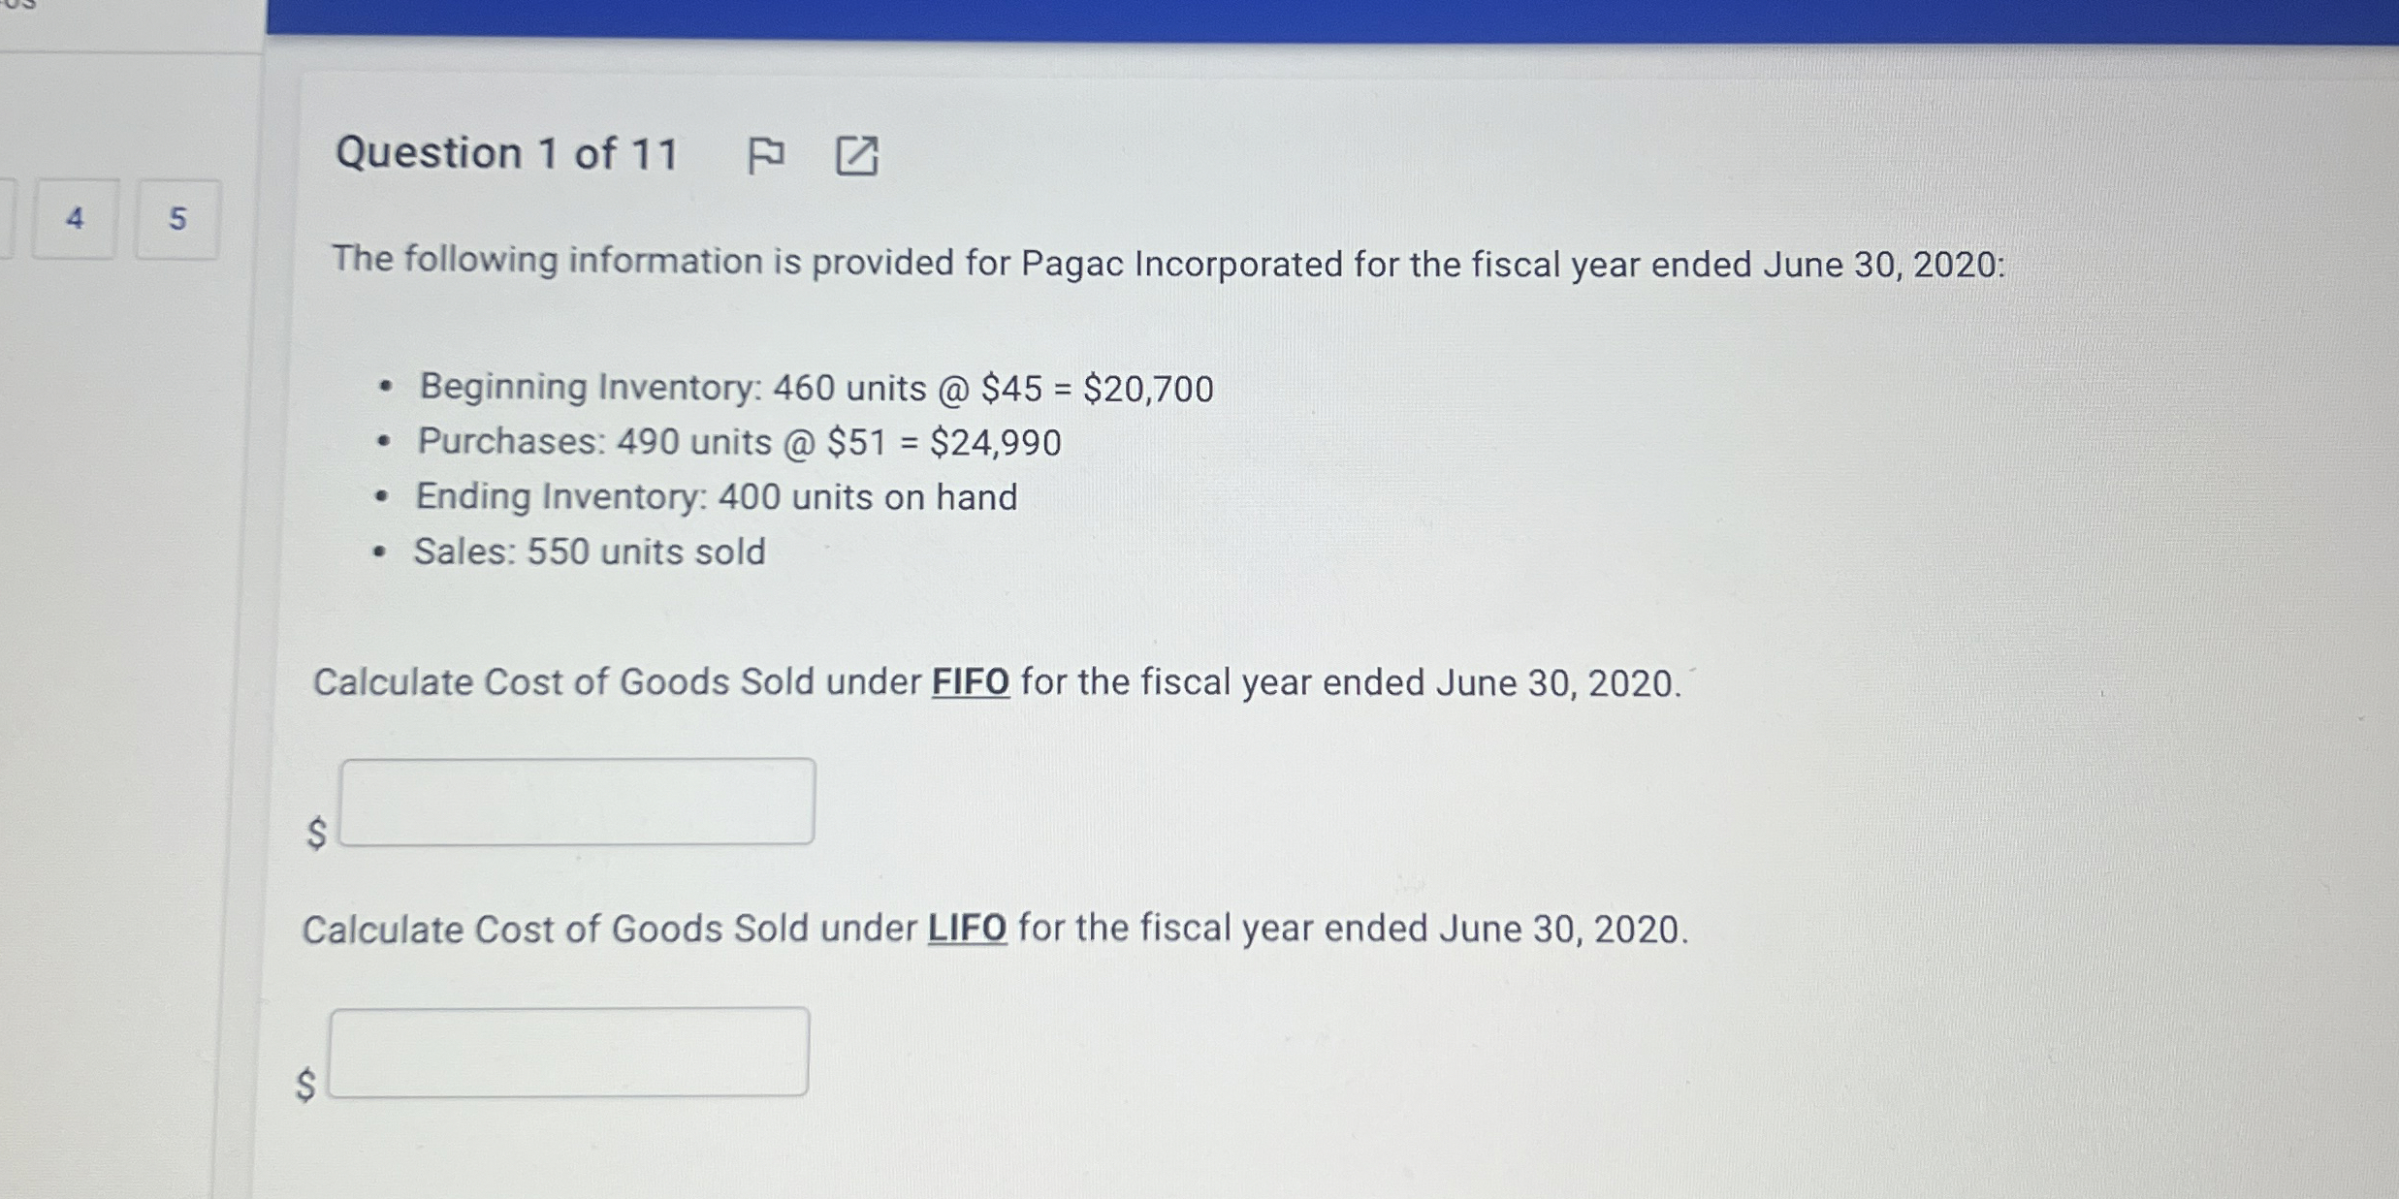The image size is (2399, 1199).
Task: Select the "Beginning Inventory" label text
Action: pyautogui.click(x=590, y=387)
